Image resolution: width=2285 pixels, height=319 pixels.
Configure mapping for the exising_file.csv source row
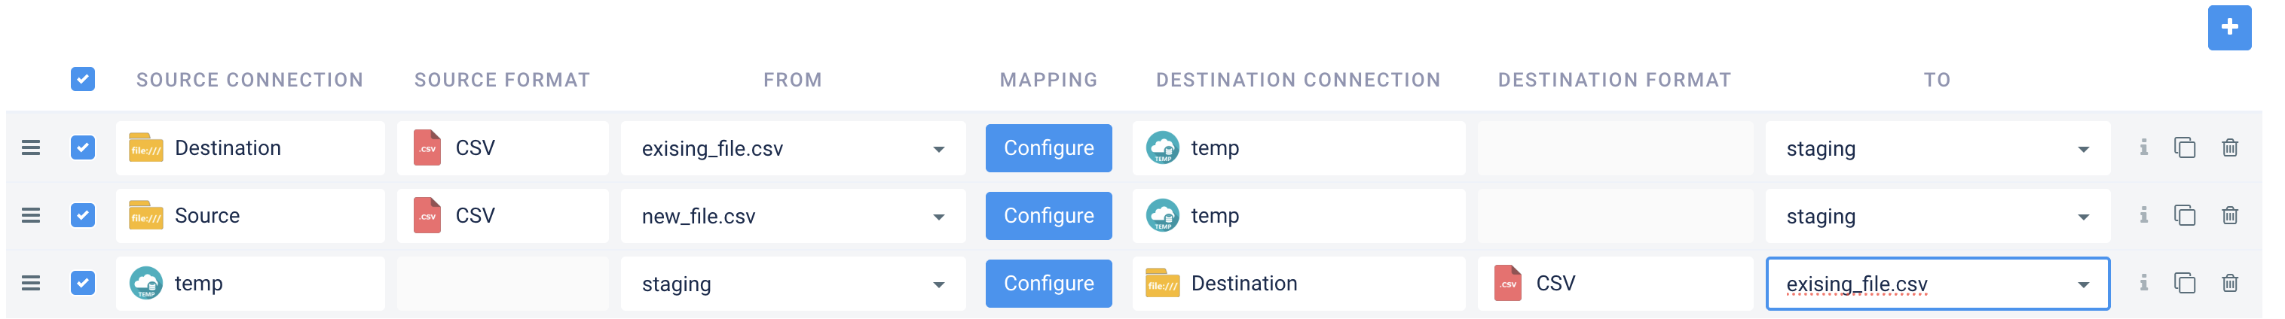point(1048,148)
